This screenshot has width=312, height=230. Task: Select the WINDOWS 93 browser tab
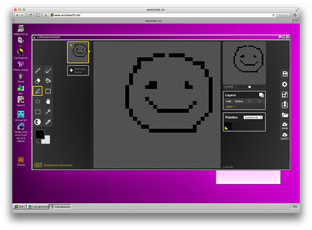point(153,21)
